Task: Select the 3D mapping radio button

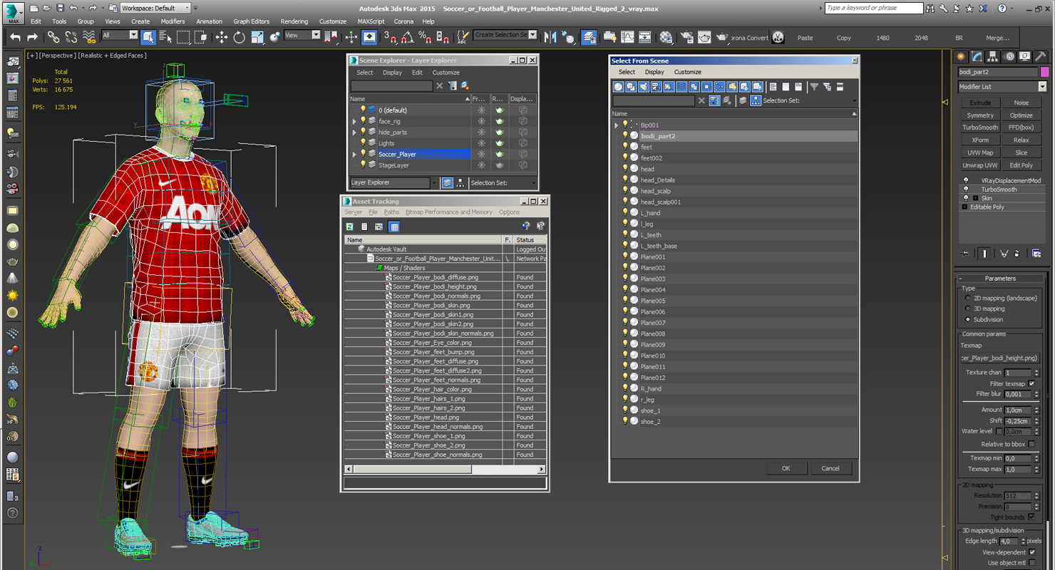Action: pyautogui.click(x=967, y=309)
